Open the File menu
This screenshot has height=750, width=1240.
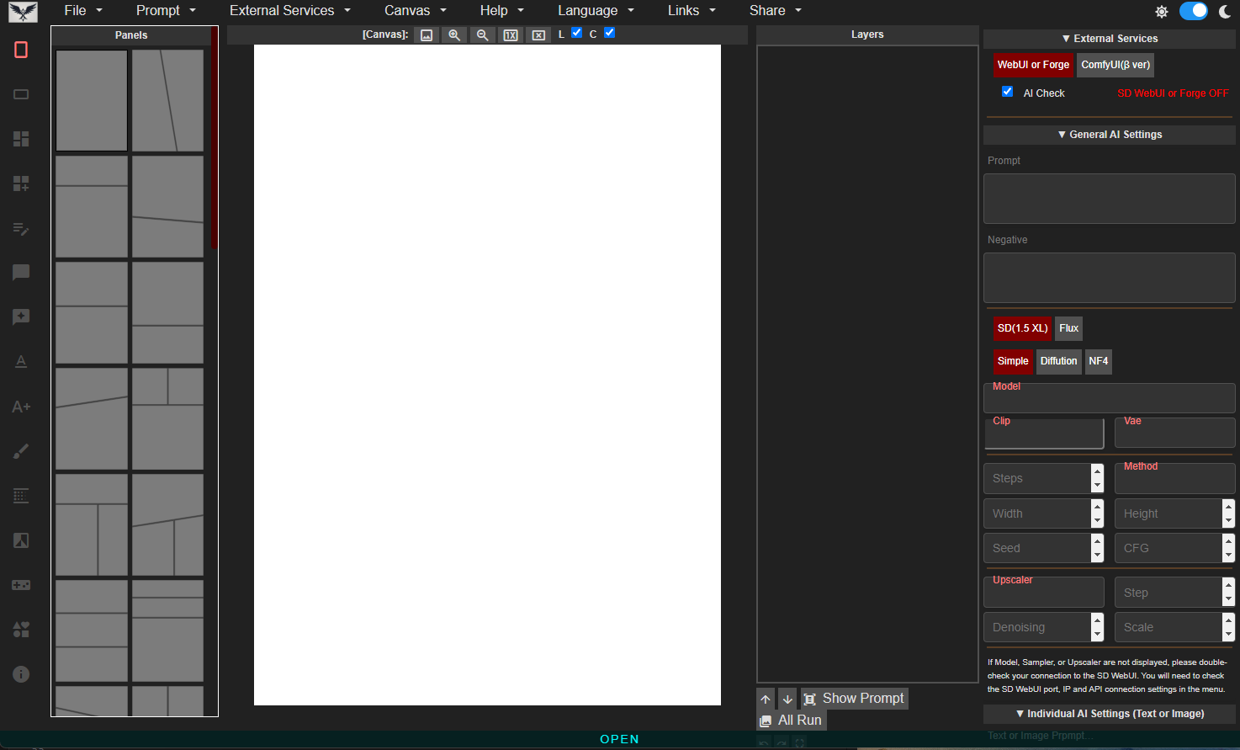(x=82, y=11)
